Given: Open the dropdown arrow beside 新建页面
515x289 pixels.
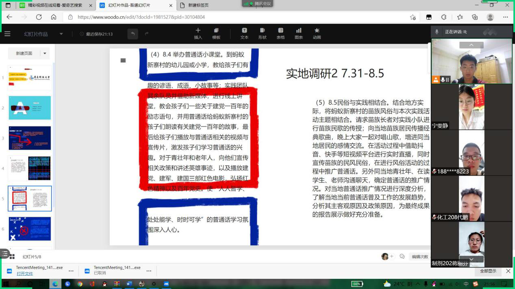Looking at the screenshot, I should [x=45, y=53].
